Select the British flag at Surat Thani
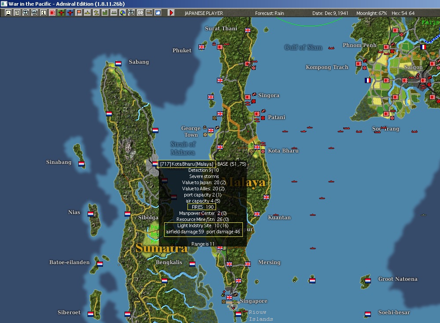 point(248,30)
